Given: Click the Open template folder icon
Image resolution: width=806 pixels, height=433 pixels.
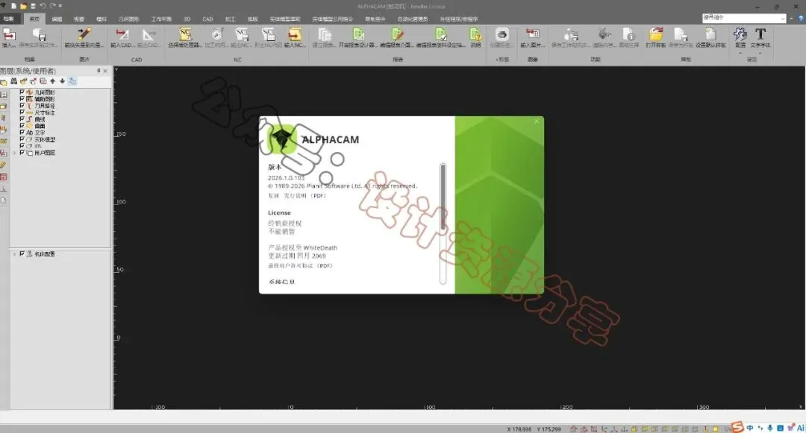Looking at the screenshot, I should [x=655, y=35].
